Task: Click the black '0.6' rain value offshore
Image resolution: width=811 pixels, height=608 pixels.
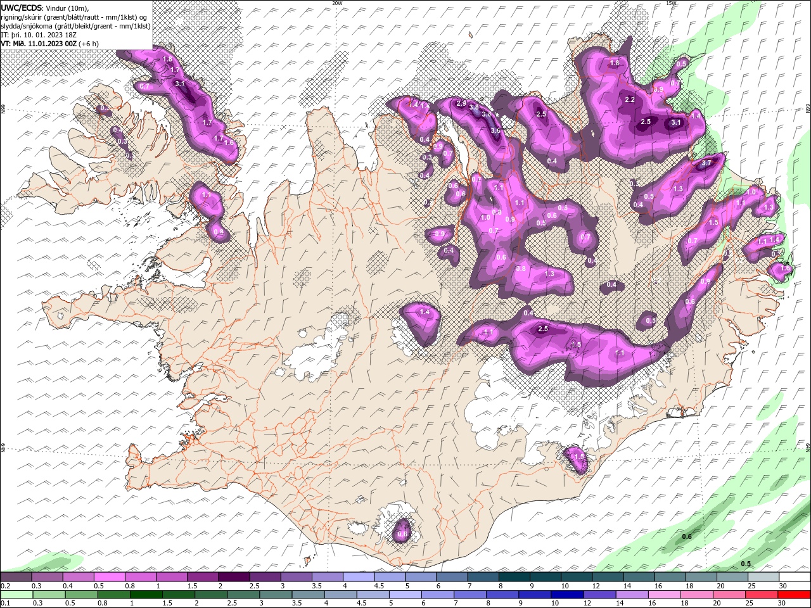Action: pos(687,537)
